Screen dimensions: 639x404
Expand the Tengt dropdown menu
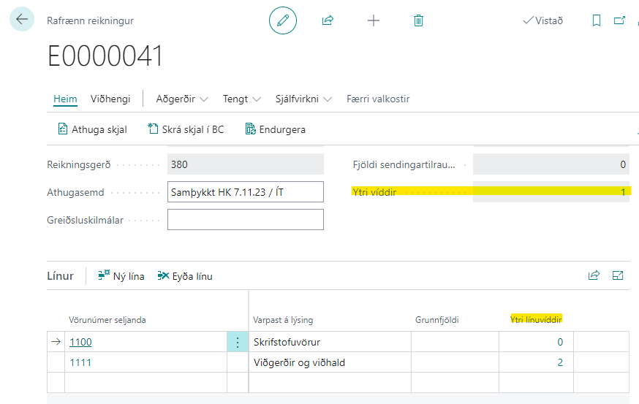click(x=242, y=99)
